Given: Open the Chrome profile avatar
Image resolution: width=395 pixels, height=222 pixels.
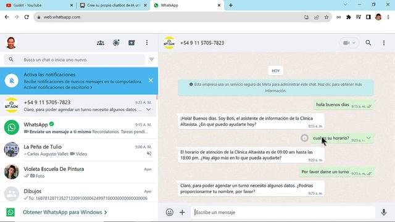Looking at the screenshot, I should [x=378, y=17].
